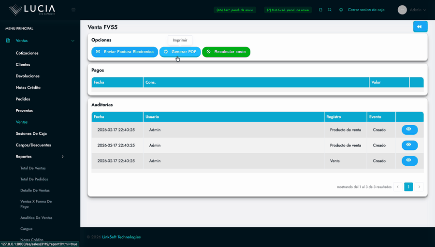
Task: Collapse the Ventas menu section
Action: click(72, 41)
